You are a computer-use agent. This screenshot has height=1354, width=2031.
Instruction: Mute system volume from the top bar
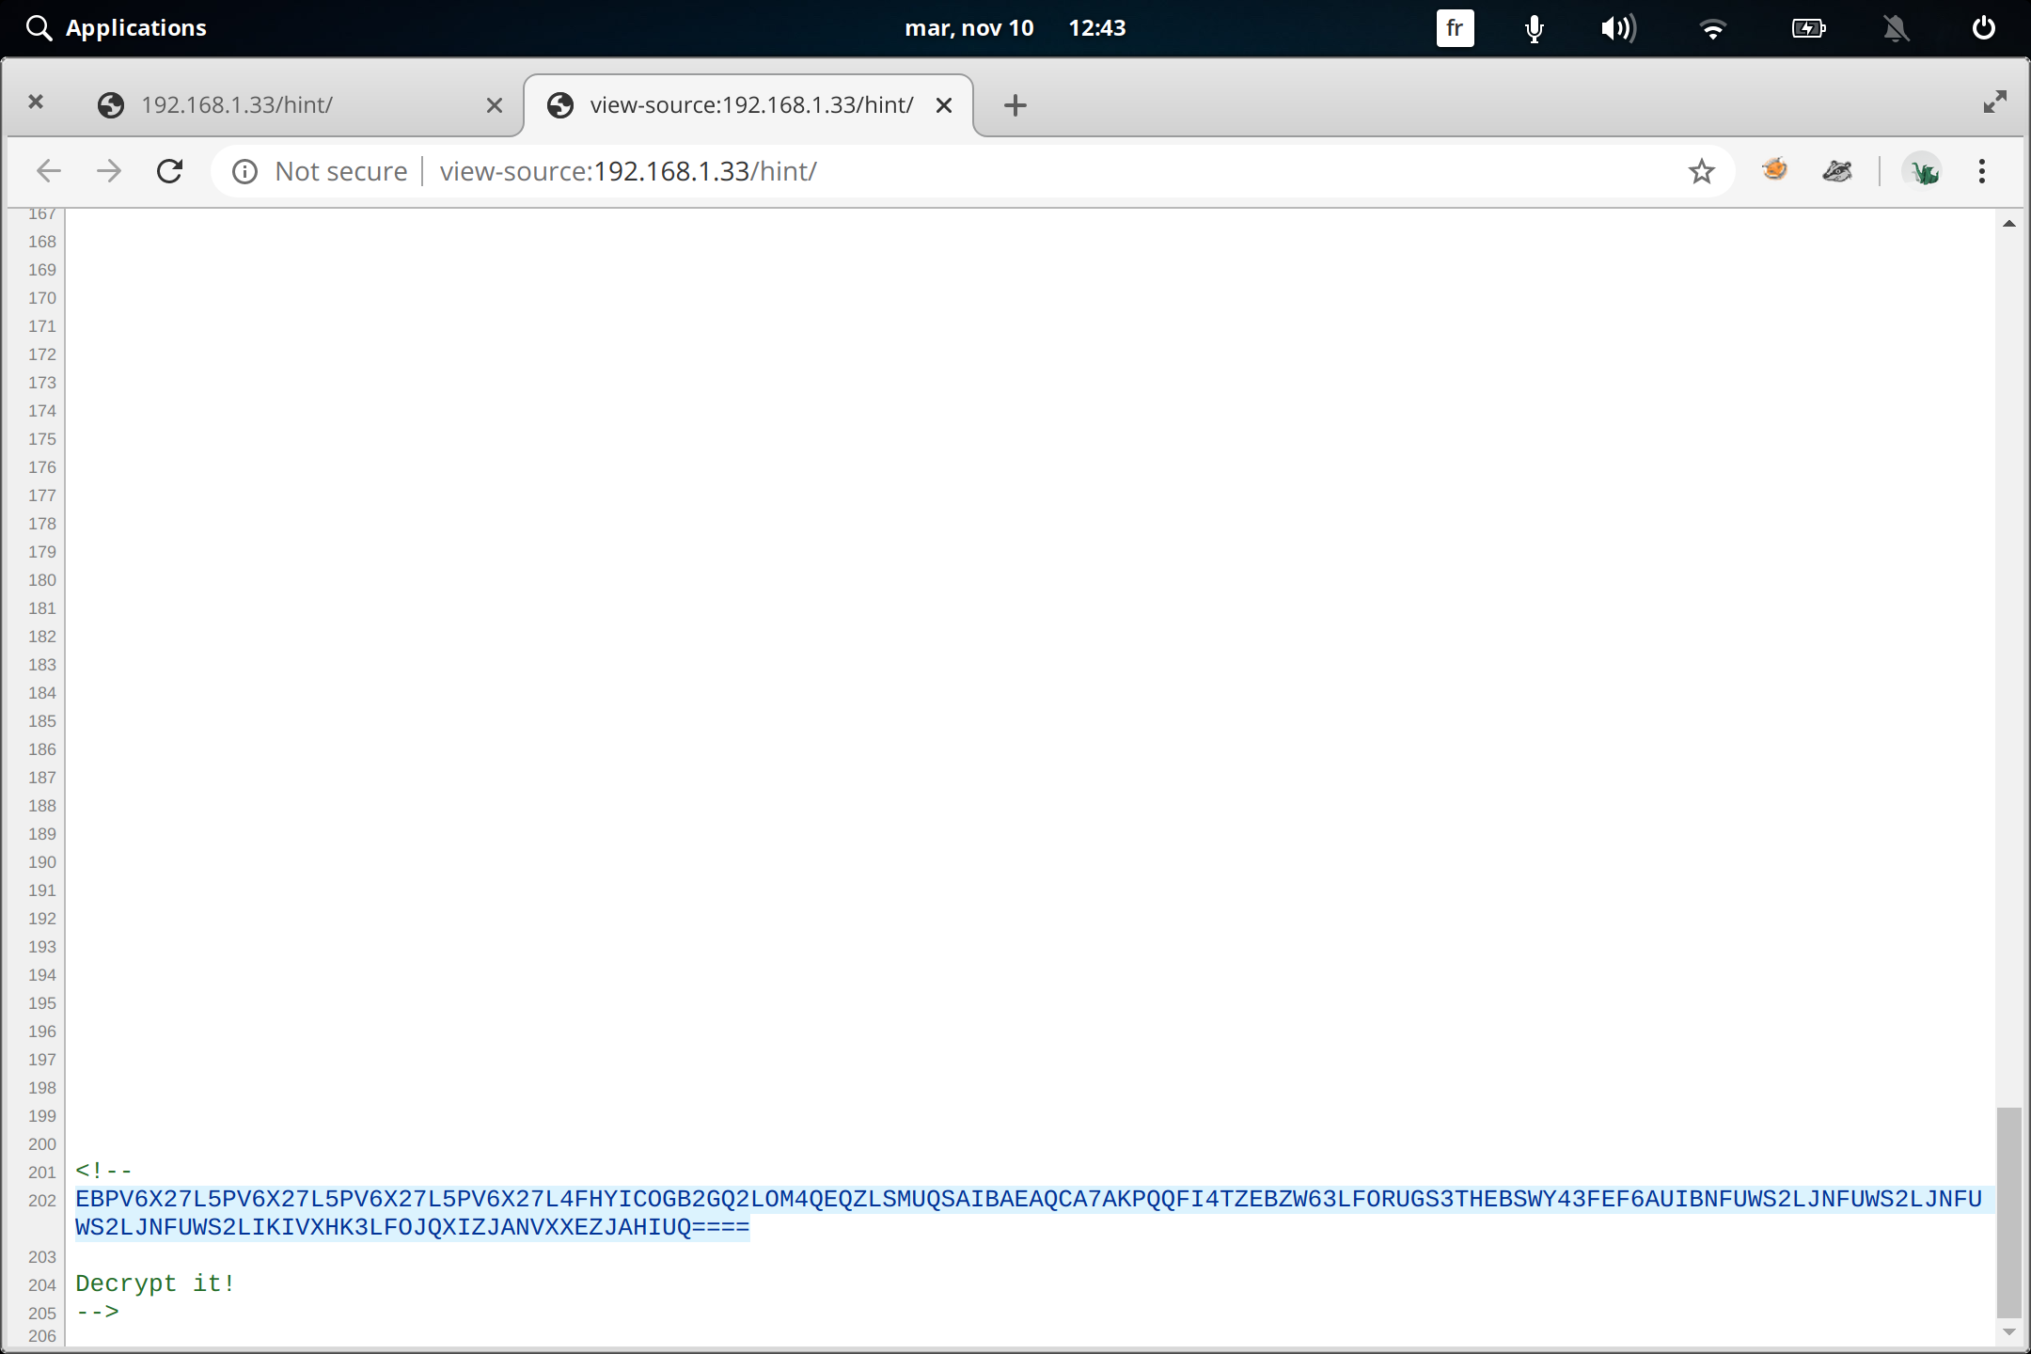[1618, 27]
